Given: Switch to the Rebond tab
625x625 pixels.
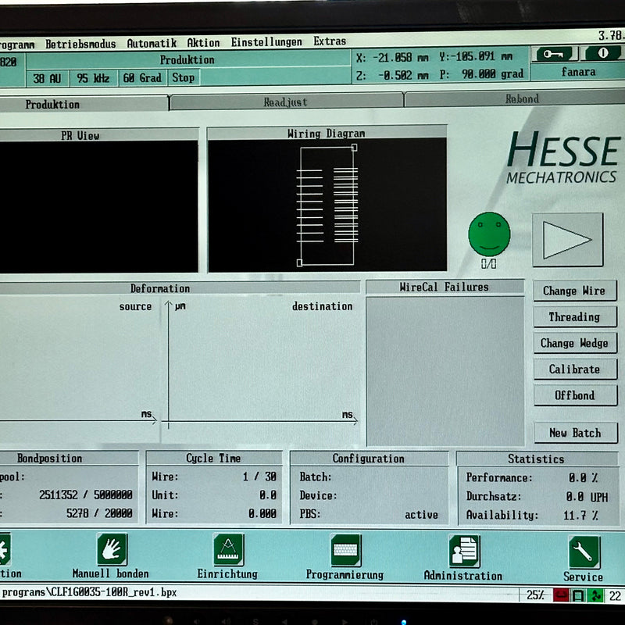Looking at the screenshot, I should coord(516,98).
